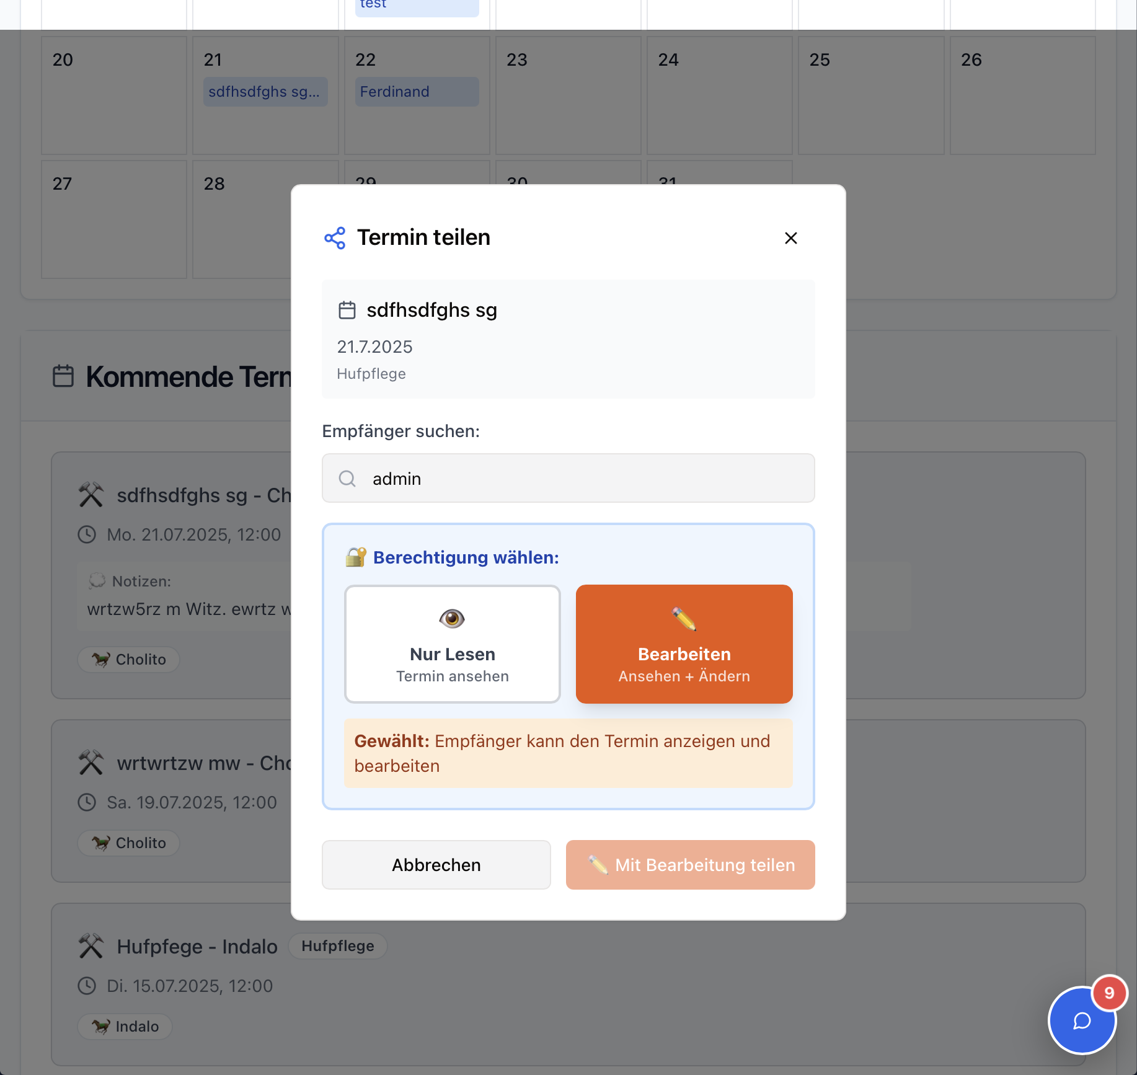The width and height of the screenshot is (1137, 1075).
Task: Click the clock icon next to Di. 15.07.2025
Action: coord(87,986)
